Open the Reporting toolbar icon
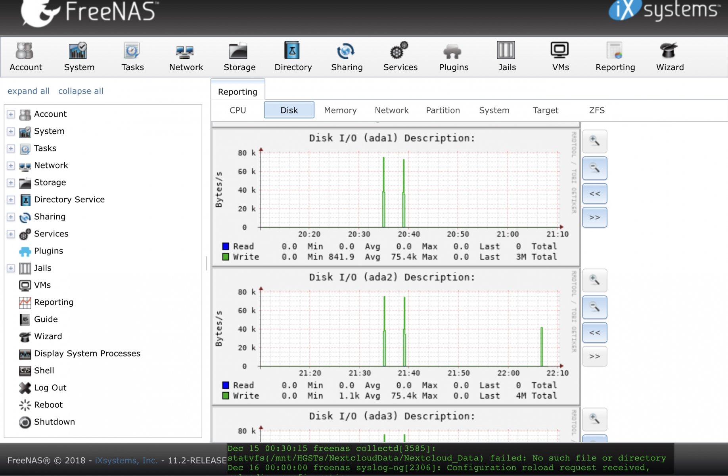Screen dimensions: 728x476 point(615,57)
